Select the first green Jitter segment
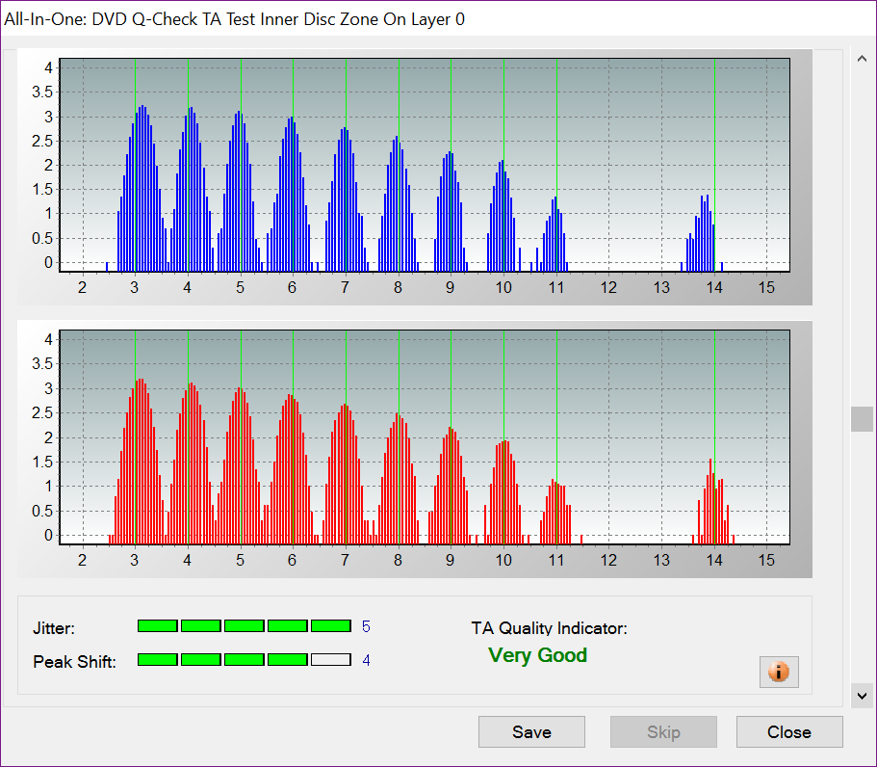The width and height of the screenshot is (877, 767). [158, 626]
